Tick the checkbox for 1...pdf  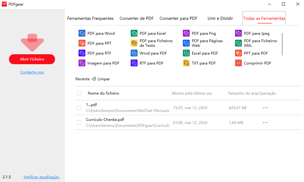pos(79,108)
